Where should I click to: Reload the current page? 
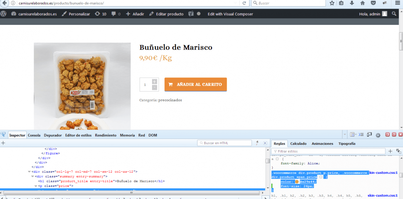click(244, 3)
